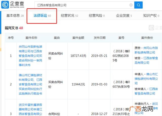
Task: Click case number （2018）赣0602民初2085号
Action: (121, 56)
